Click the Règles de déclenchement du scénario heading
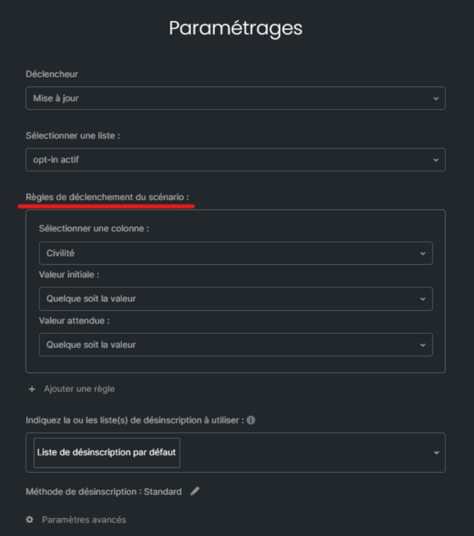The image size is (474, 536). 107,197
